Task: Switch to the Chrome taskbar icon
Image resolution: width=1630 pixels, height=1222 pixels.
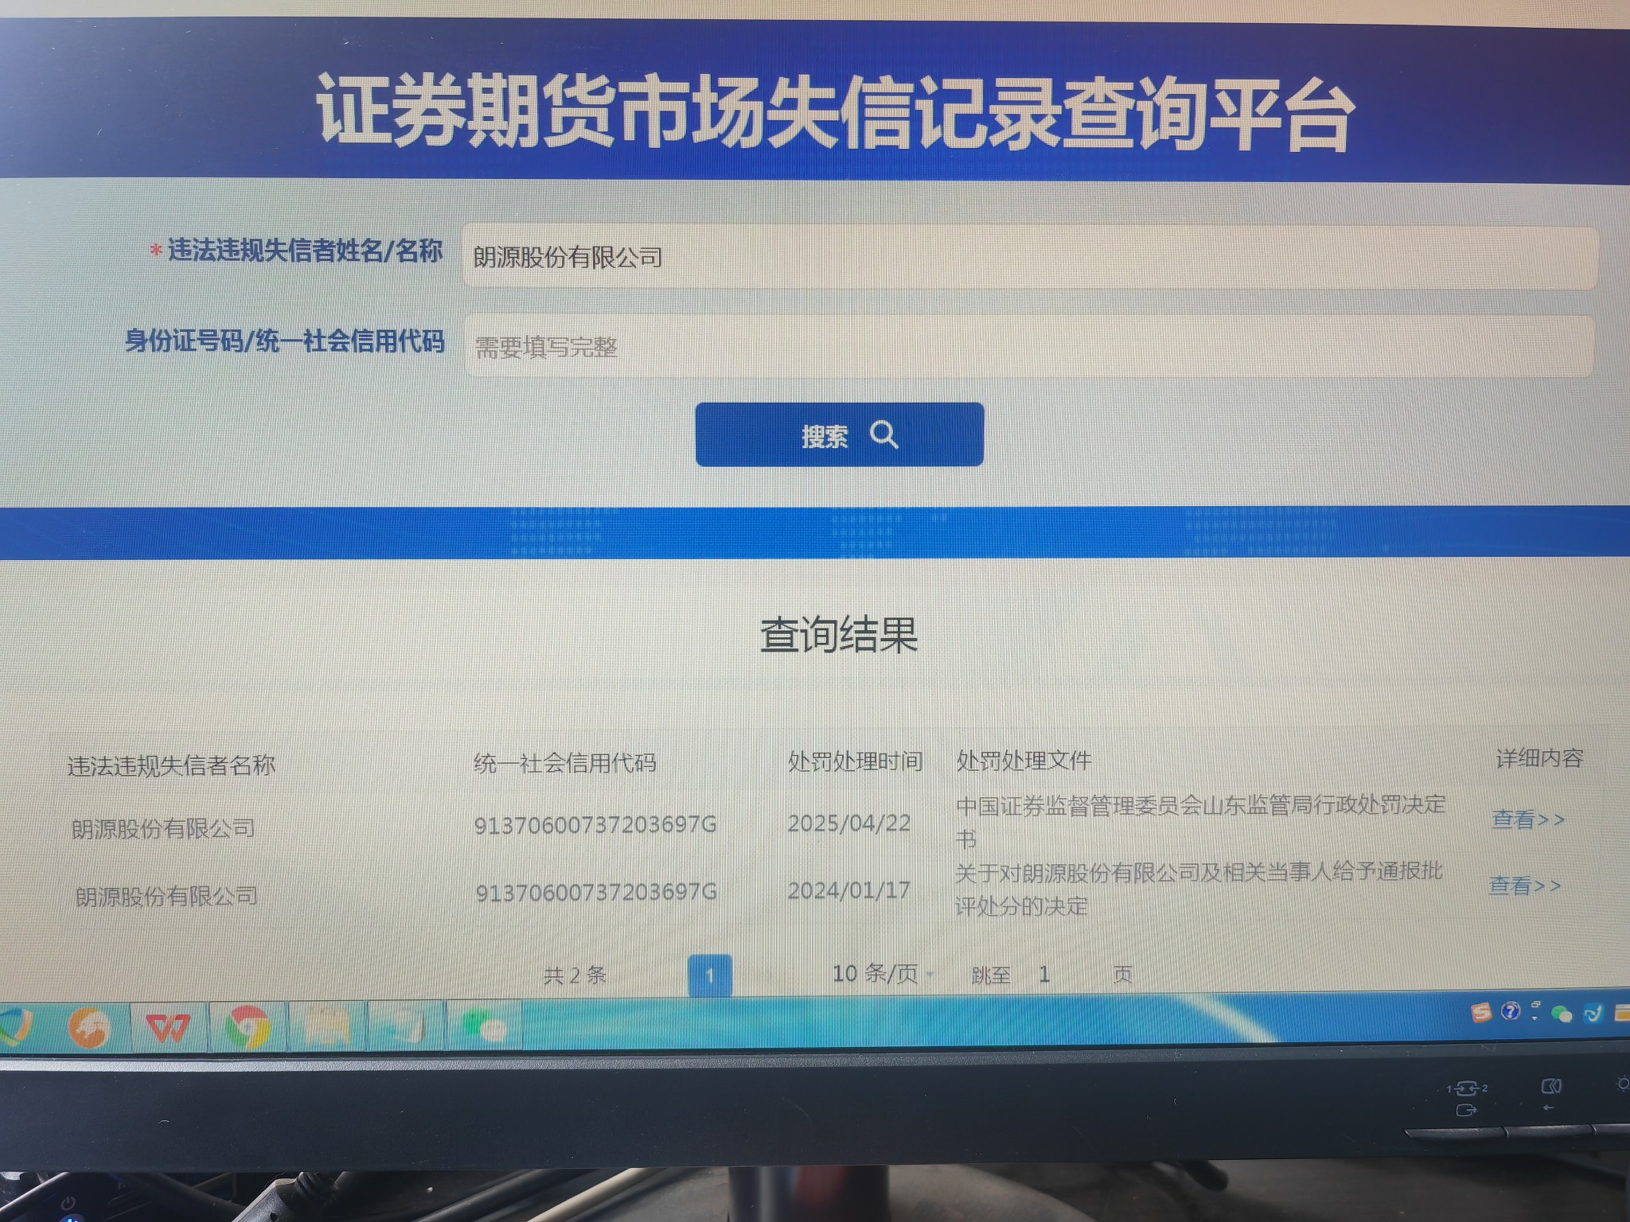Action: (x=247, y=1027)
